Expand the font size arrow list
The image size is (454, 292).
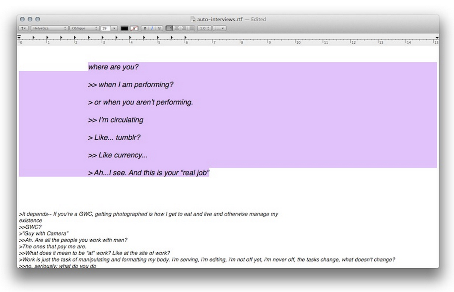(114, 28)
